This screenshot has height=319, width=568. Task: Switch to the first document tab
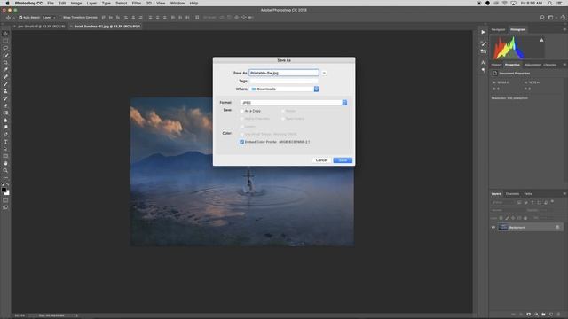(x=41, y=27)
